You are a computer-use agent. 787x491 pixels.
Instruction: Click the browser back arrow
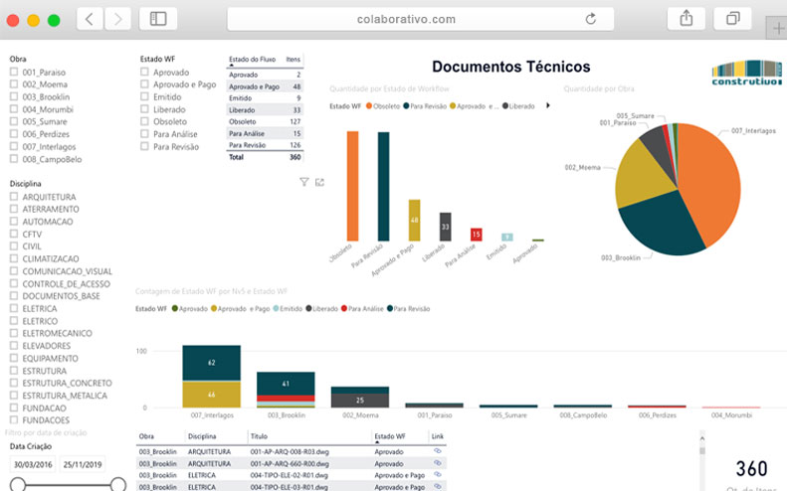(90, 19)
